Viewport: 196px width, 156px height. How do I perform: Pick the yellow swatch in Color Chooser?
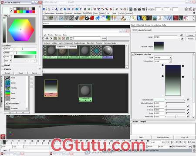18,12
